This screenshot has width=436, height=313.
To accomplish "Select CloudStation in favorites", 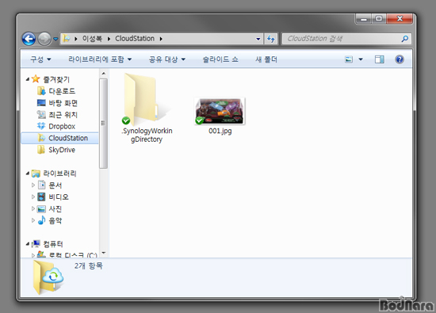I will click(x=68, y=138).
